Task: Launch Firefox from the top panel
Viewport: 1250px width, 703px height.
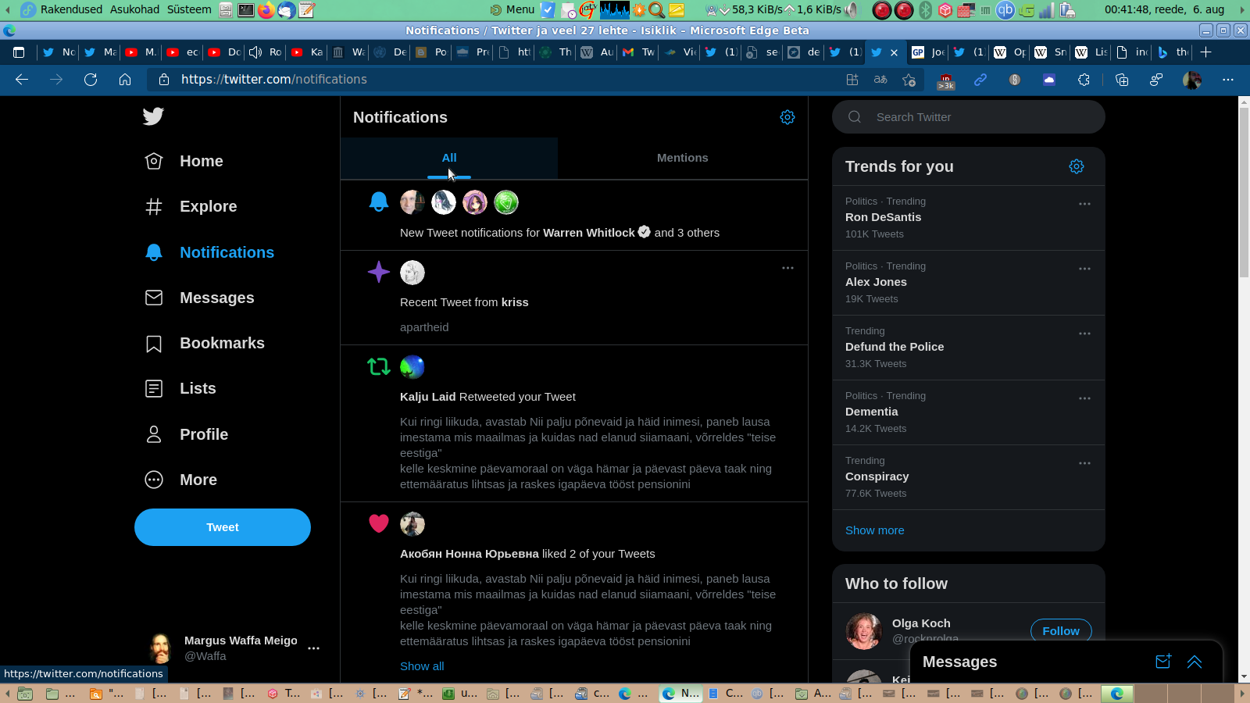Action: point(266,10)
